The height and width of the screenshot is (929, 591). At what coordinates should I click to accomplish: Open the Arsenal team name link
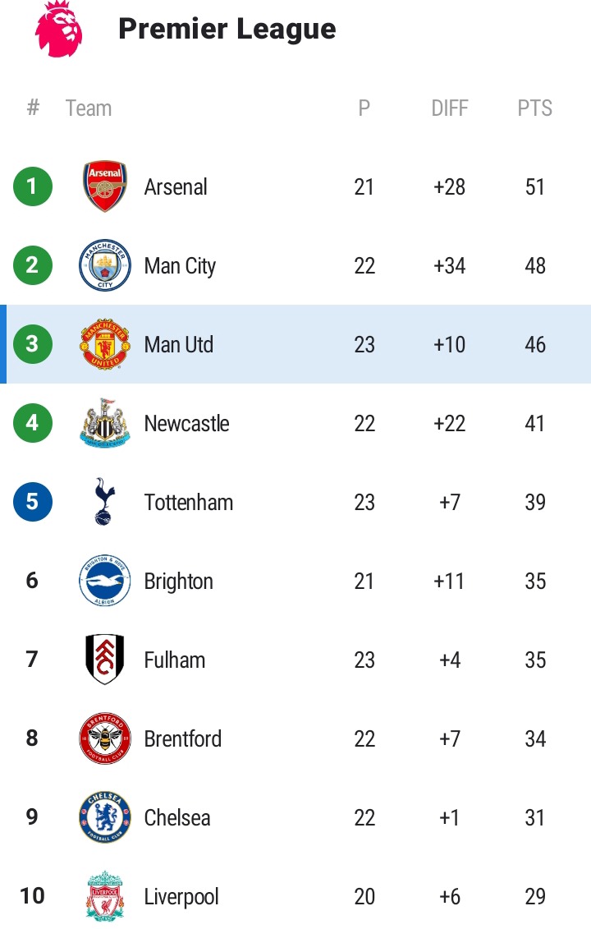coord(176,187)
